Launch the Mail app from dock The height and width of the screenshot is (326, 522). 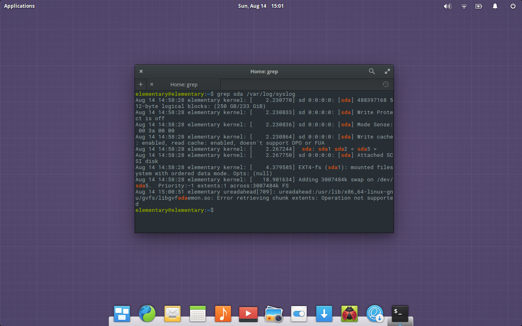(173, 314)
